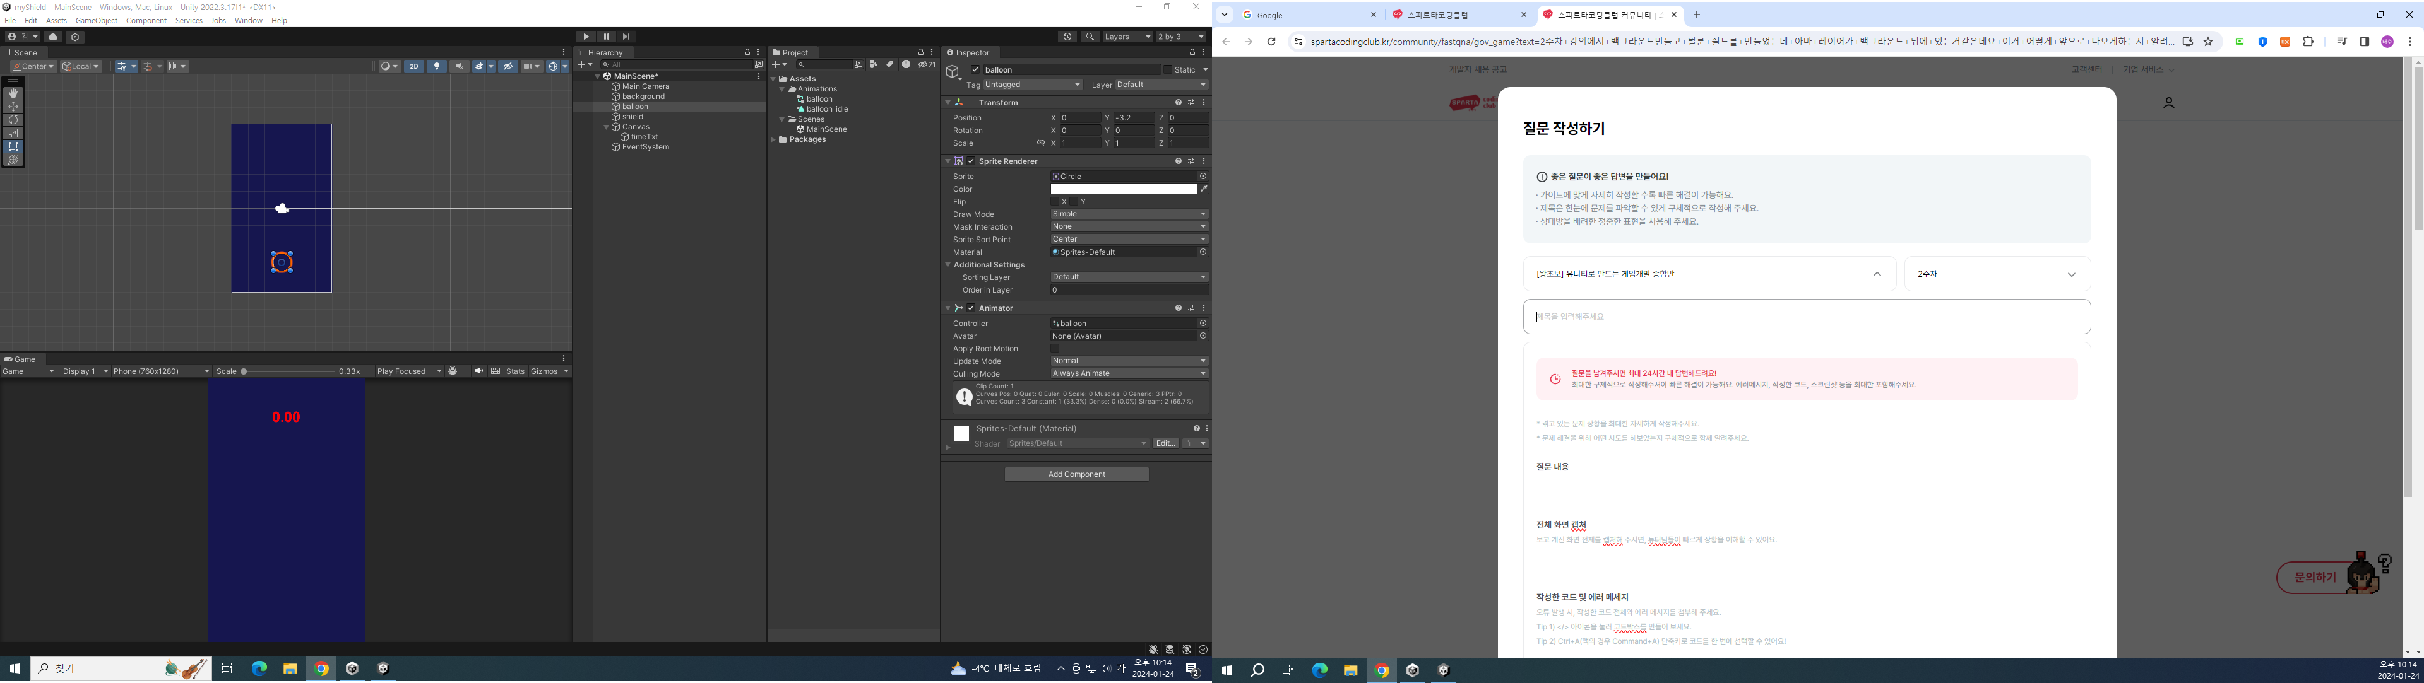2424x683 pixels.
Task: Click Chrome reload page button
Action: point(1271,42)
